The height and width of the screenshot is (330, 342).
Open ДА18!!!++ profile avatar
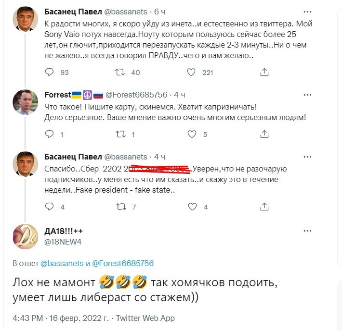point(25,237)
